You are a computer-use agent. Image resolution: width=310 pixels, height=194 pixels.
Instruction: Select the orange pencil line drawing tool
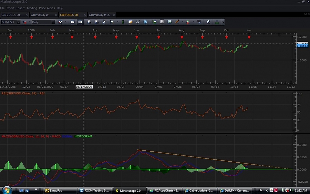(x=177, y=22)
